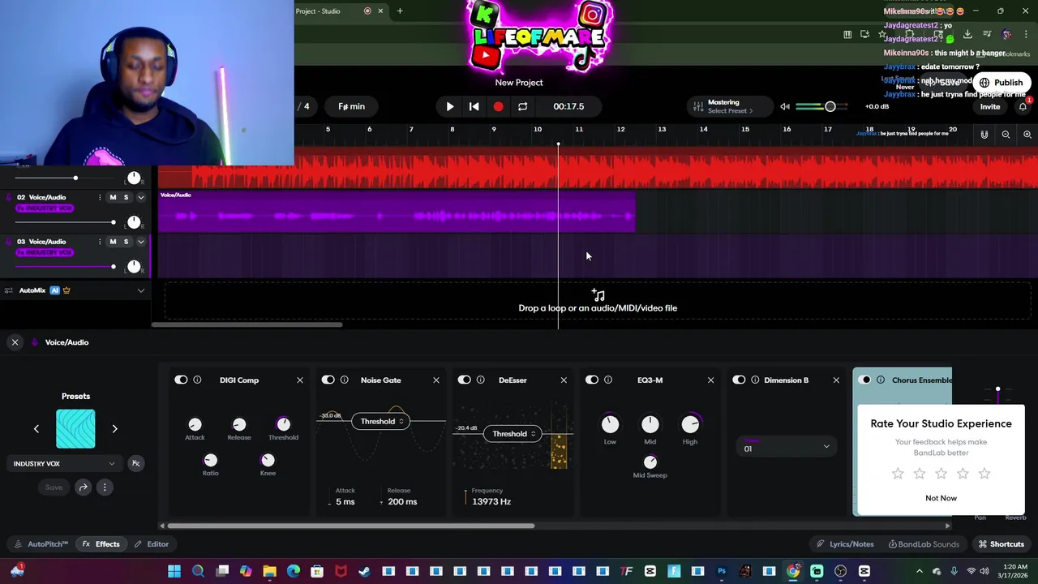The height and width of the screenshot is (584, 1038).
Task: Open preset more-options menu
Action: [105, 487]
